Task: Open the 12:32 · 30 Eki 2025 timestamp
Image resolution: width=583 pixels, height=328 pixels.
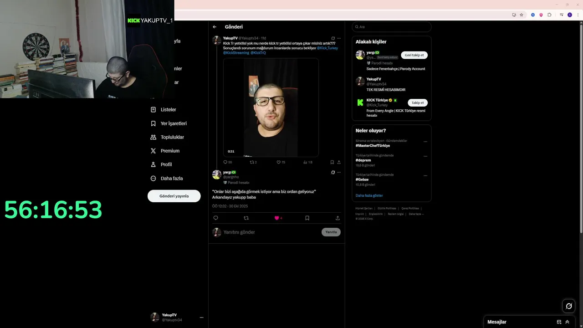Action: point(230,206)
